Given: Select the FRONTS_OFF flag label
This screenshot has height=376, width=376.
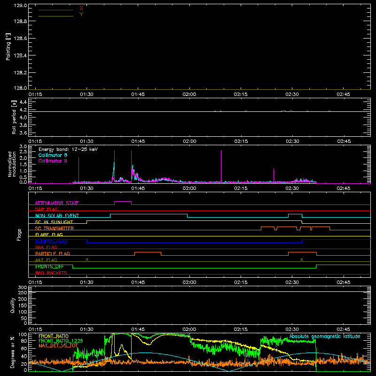Looking at the screenshot, I should pyautogui.click(x=49, y=266).
